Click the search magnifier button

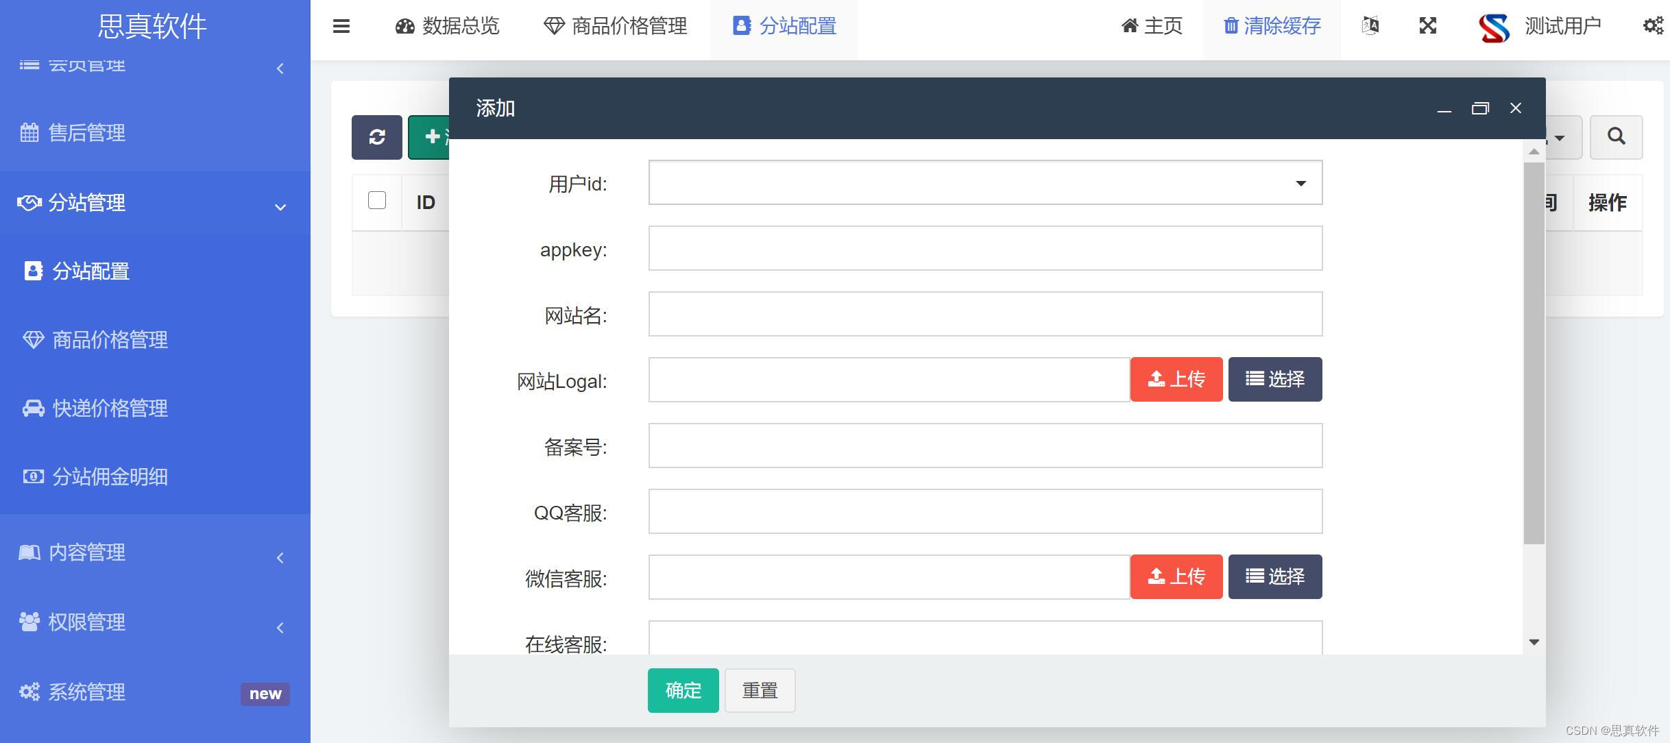pyautogui.click(x=1617, y=137)
